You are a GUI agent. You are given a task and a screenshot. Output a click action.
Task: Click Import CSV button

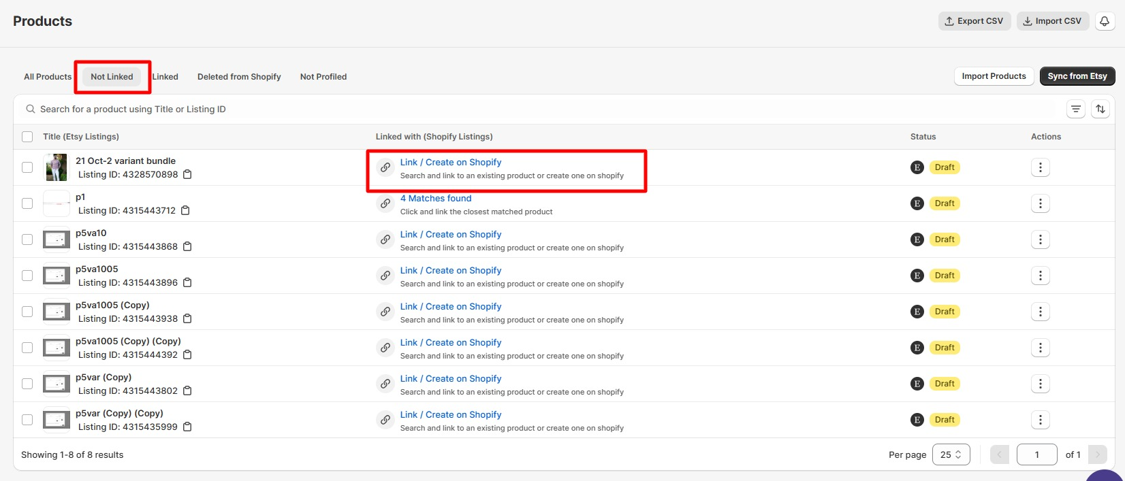(1053, 21)
